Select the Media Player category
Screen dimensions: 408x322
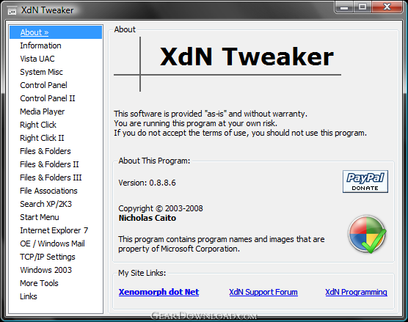[42, 111]
